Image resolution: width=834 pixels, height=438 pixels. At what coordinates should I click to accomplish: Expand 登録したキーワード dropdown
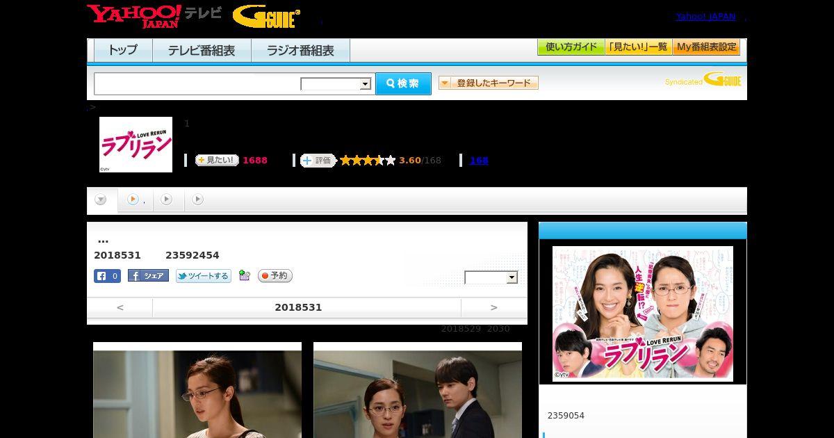[489, 83]
